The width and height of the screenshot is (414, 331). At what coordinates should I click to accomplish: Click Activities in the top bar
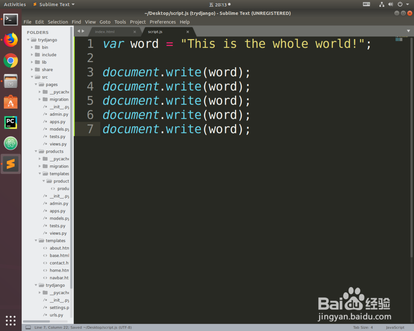tap(15, 5)
